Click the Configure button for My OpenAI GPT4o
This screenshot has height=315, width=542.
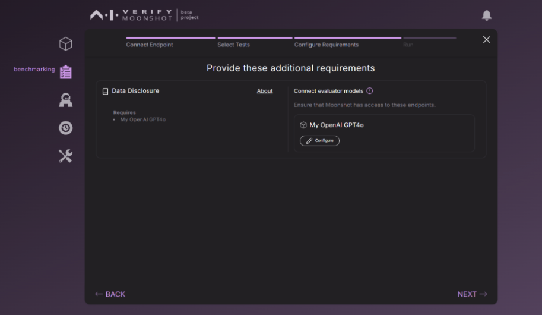click(x=319, y=140)
